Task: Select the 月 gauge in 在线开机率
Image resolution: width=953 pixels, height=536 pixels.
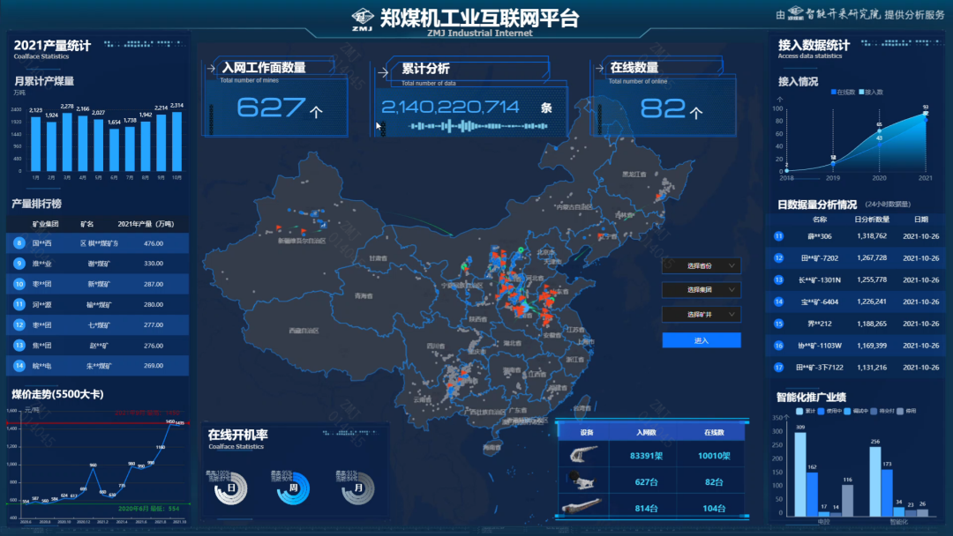Action: 358,488
